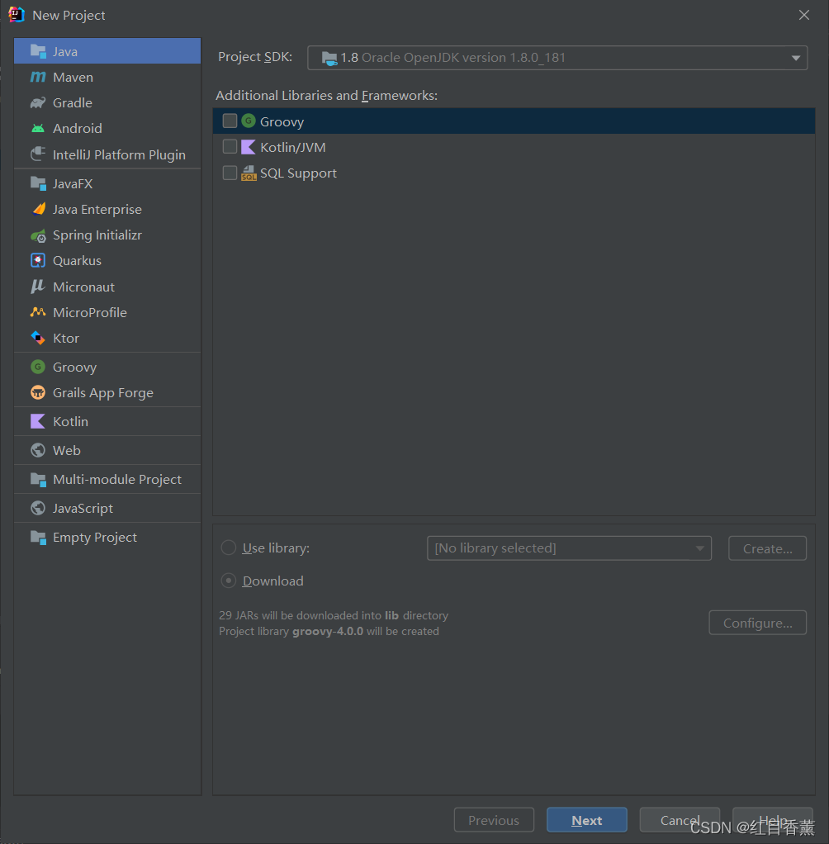Choose Quarkus project type
The height and width of the screenshot is (844, 829).
(x=107, y=260)
